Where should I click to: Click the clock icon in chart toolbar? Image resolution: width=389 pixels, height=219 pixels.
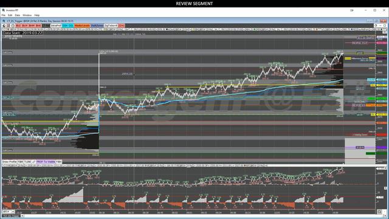pyautogui.click(x=13, y=26)
